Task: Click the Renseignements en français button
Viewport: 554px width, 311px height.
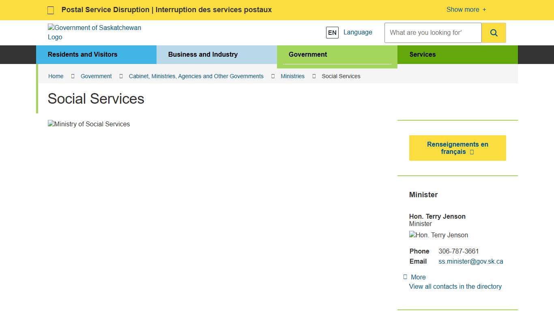Action: pyautogui.click(x=457, y=148)
